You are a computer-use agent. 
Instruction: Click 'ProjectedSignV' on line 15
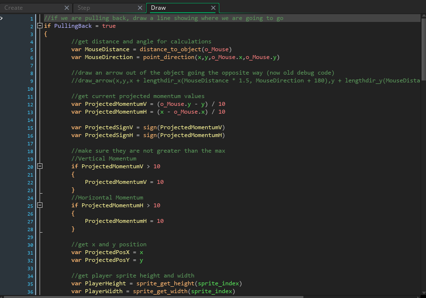(109, 127)
